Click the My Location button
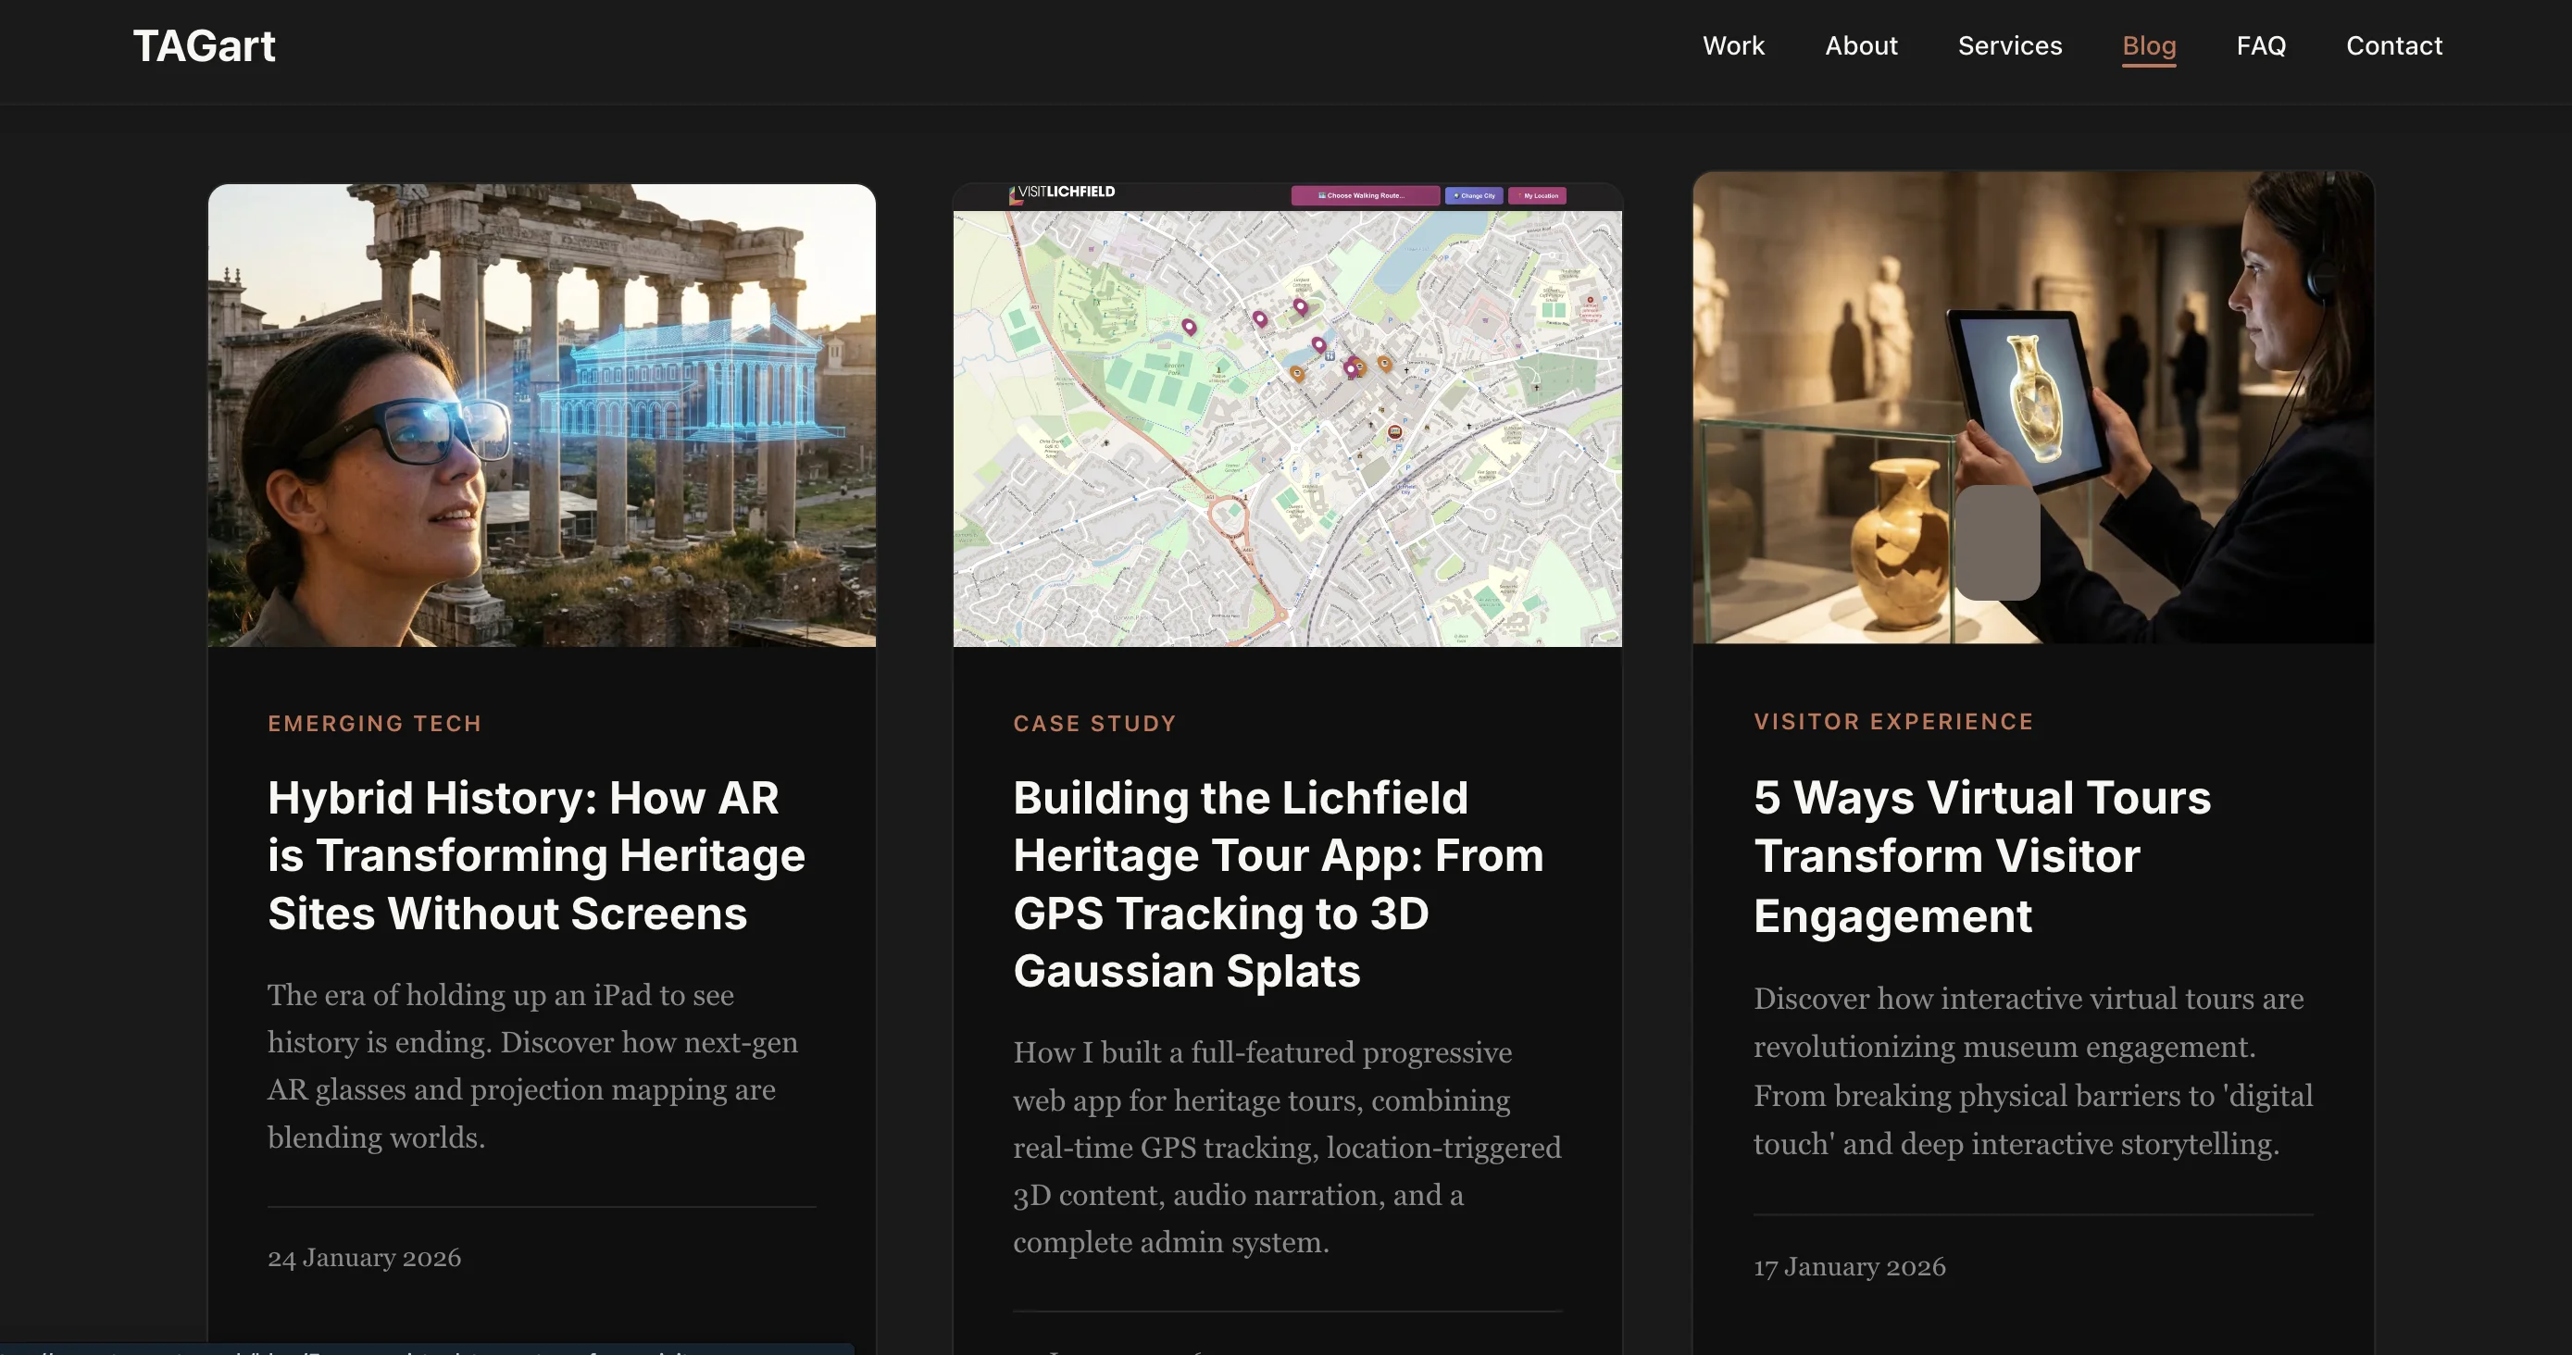The width and height of the screenshot is (2572, 1355). 1539,195
